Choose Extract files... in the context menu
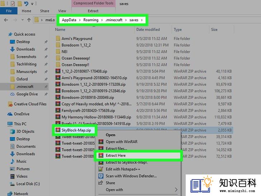This screenshot has height=196, width=261. [x=117, y=149]
